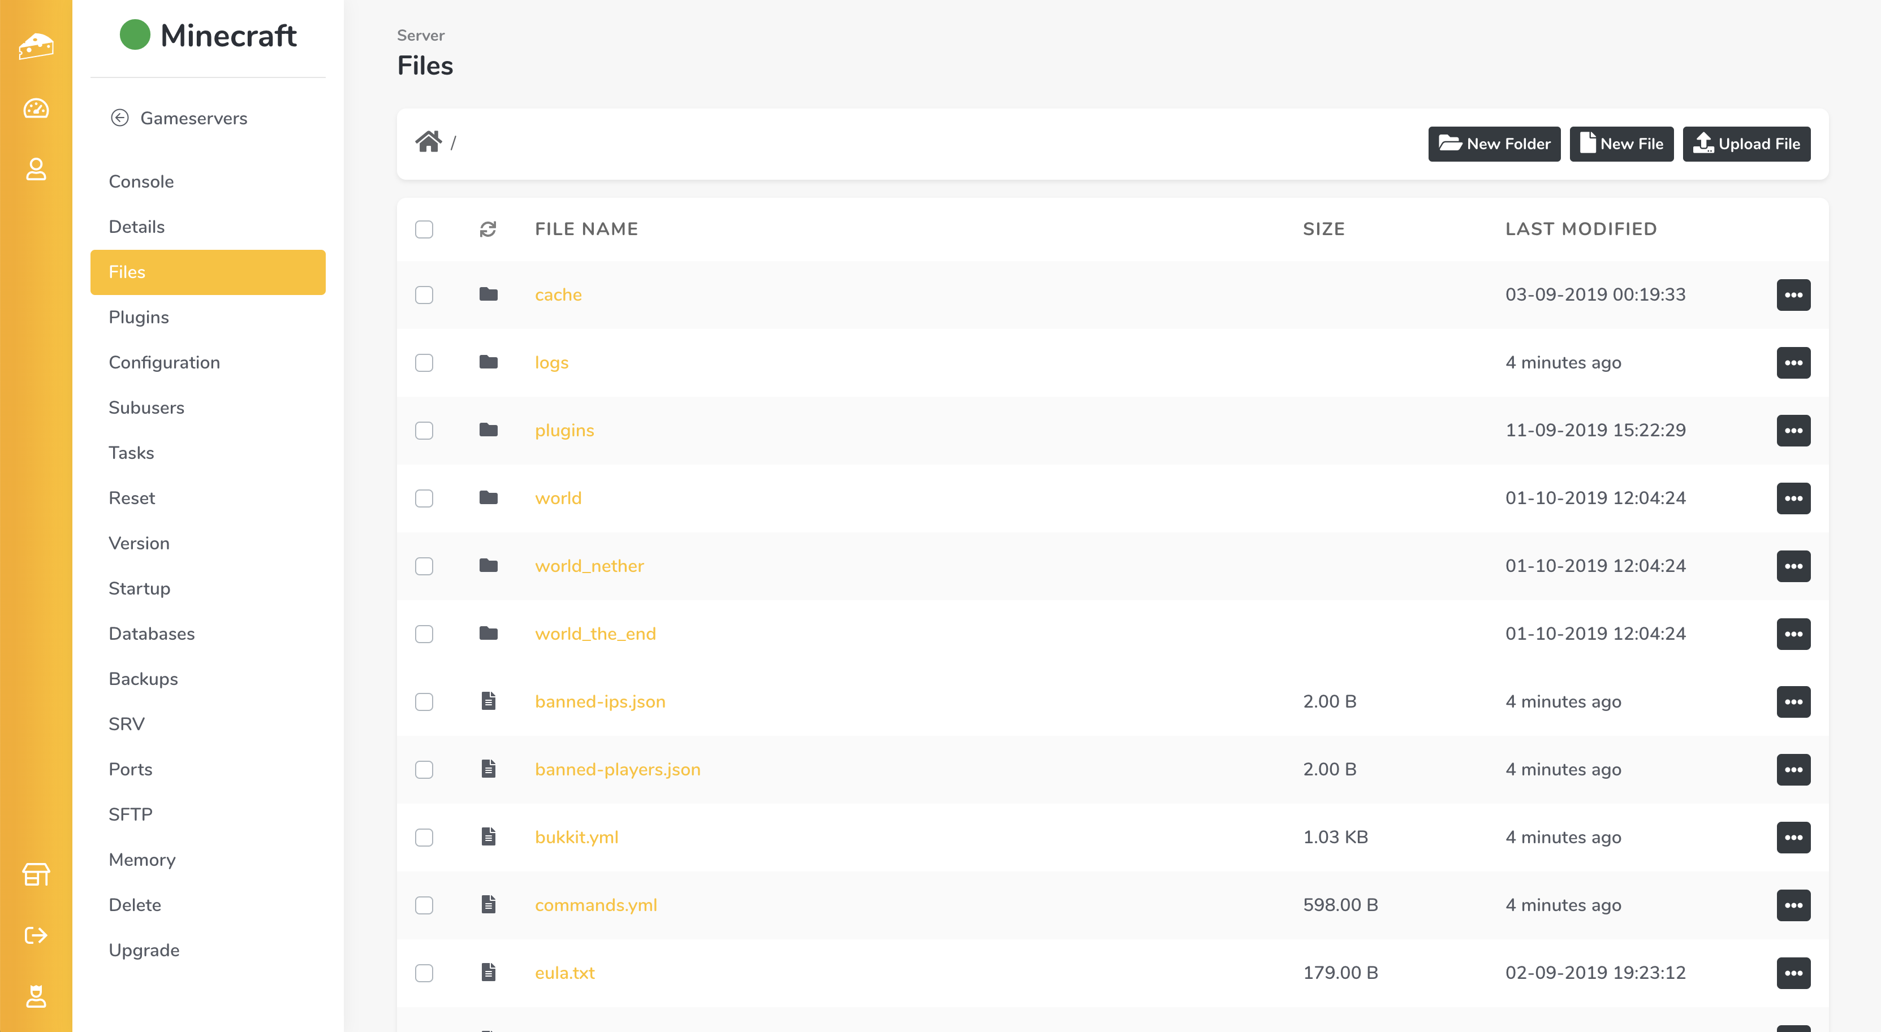Click the back arrow beside Gameservers
Image resolution: width=1881 pixels, height=1032 pixels.
coord(120,118)
